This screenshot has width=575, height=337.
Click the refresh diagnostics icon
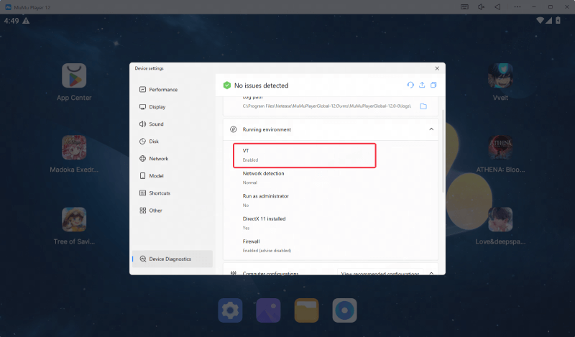tap(410, 85)
